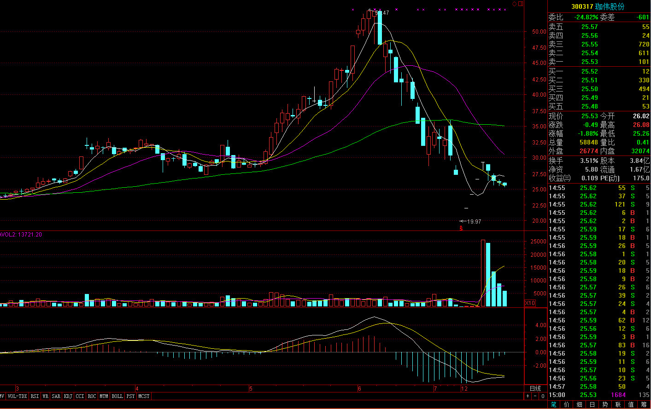Screen dimensions: 651x409
Task: Click stock title 300317 珈伟股份
Action: pyautogui.click(x=598, y=6)
